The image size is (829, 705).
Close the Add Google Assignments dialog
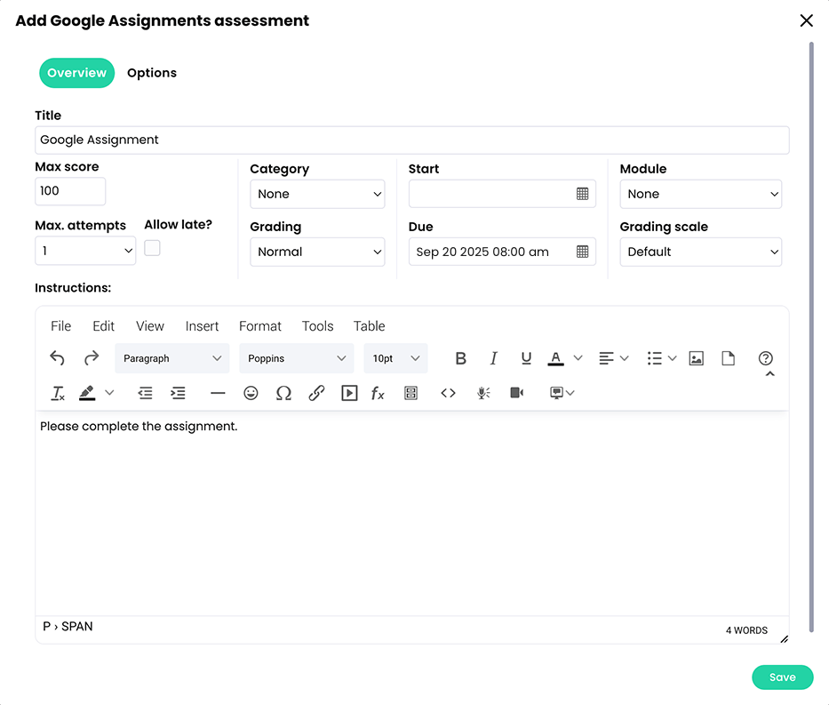coord(806,20)
